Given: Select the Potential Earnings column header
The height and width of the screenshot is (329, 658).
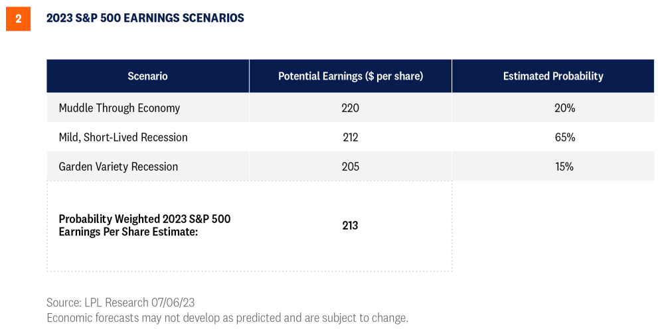Looking at the screenshot, I should [350, 76].
